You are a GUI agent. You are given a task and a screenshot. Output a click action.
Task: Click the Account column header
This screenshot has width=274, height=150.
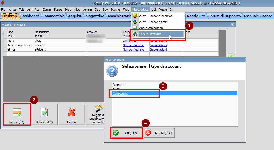[x=104, y=32]
